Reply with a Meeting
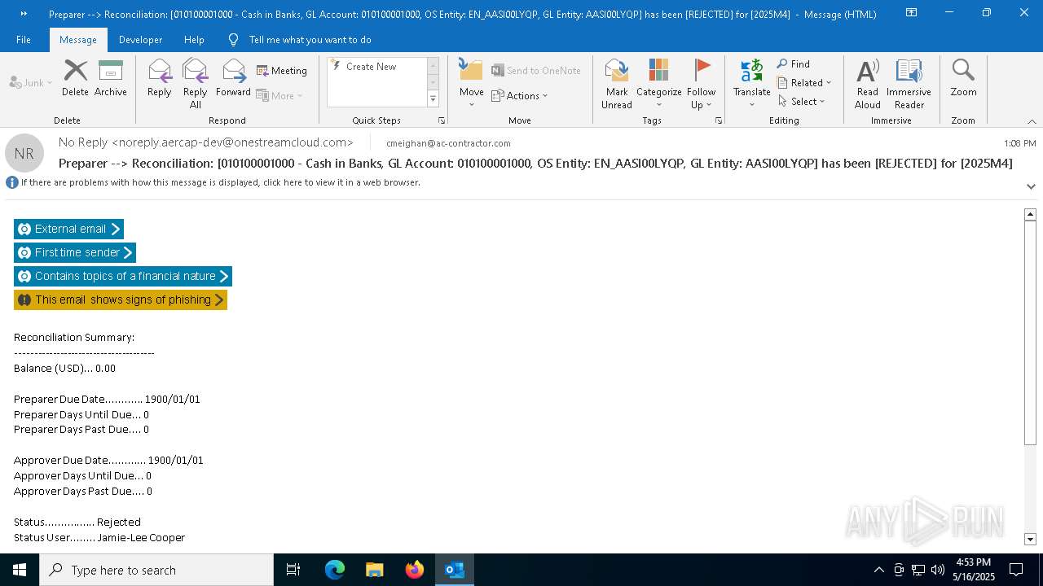The width and height of the screenshot is (1043, 586). pyautogui.click(x=282, y=71)
